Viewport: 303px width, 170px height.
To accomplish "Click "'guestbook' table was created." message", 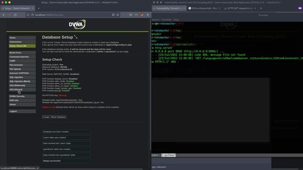I will [66, 149].
